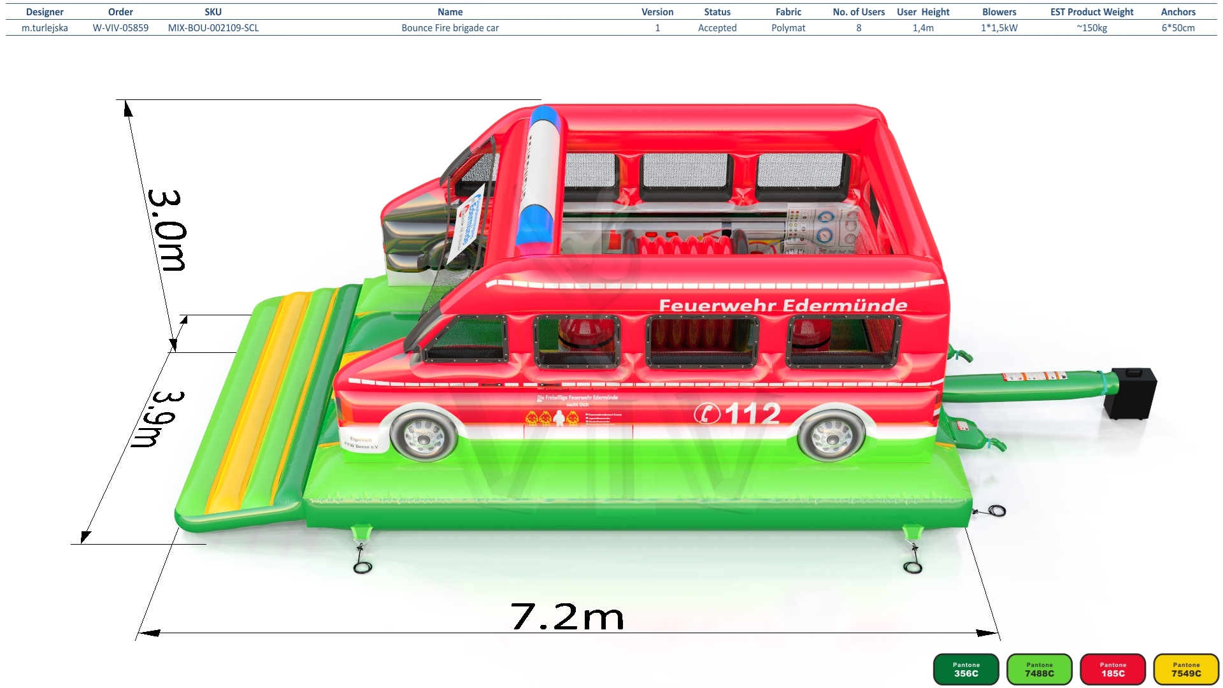Click the Designer column header
The image size is (1223, 688).
[x=45, y=11]
